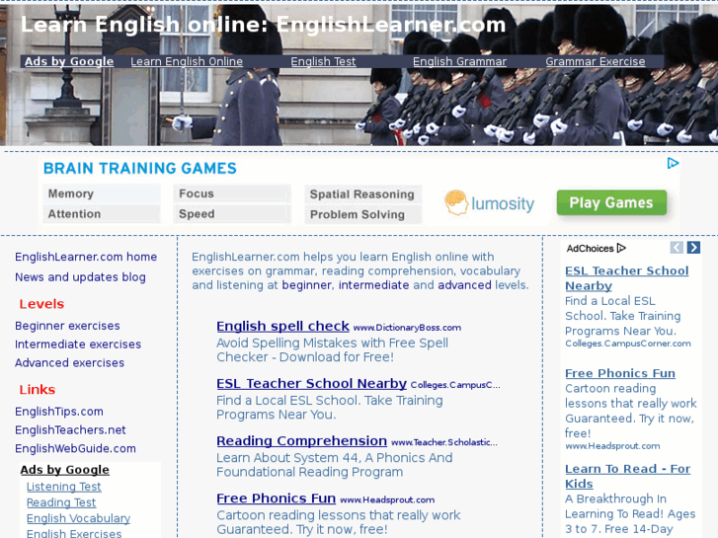Click the Lumosity brain logo
This screenshot has height=538, width=718.
[x=456, y=202]
